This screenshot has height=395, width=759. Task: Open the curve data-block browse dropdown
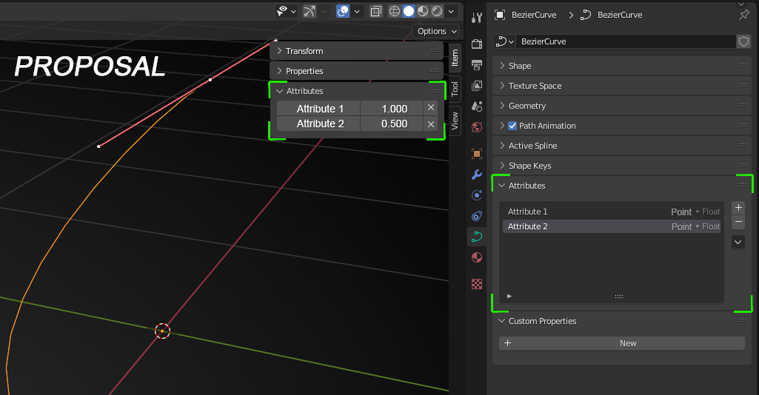(504, 41)
